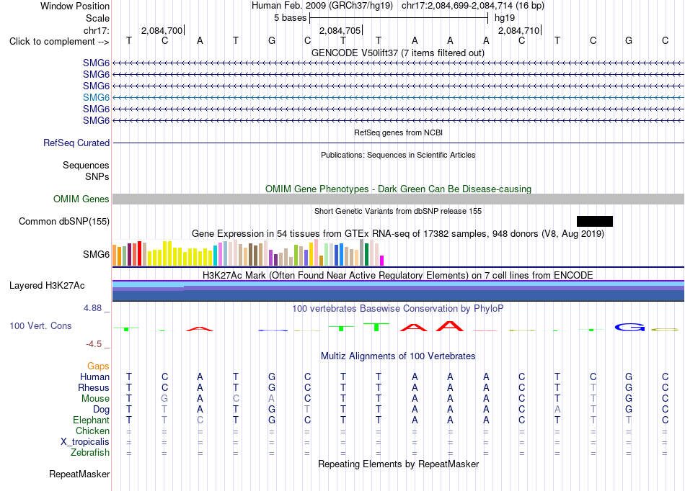
Task: Click the OMIM Gene Phenotypes track title
Action: tap(398, 189)
